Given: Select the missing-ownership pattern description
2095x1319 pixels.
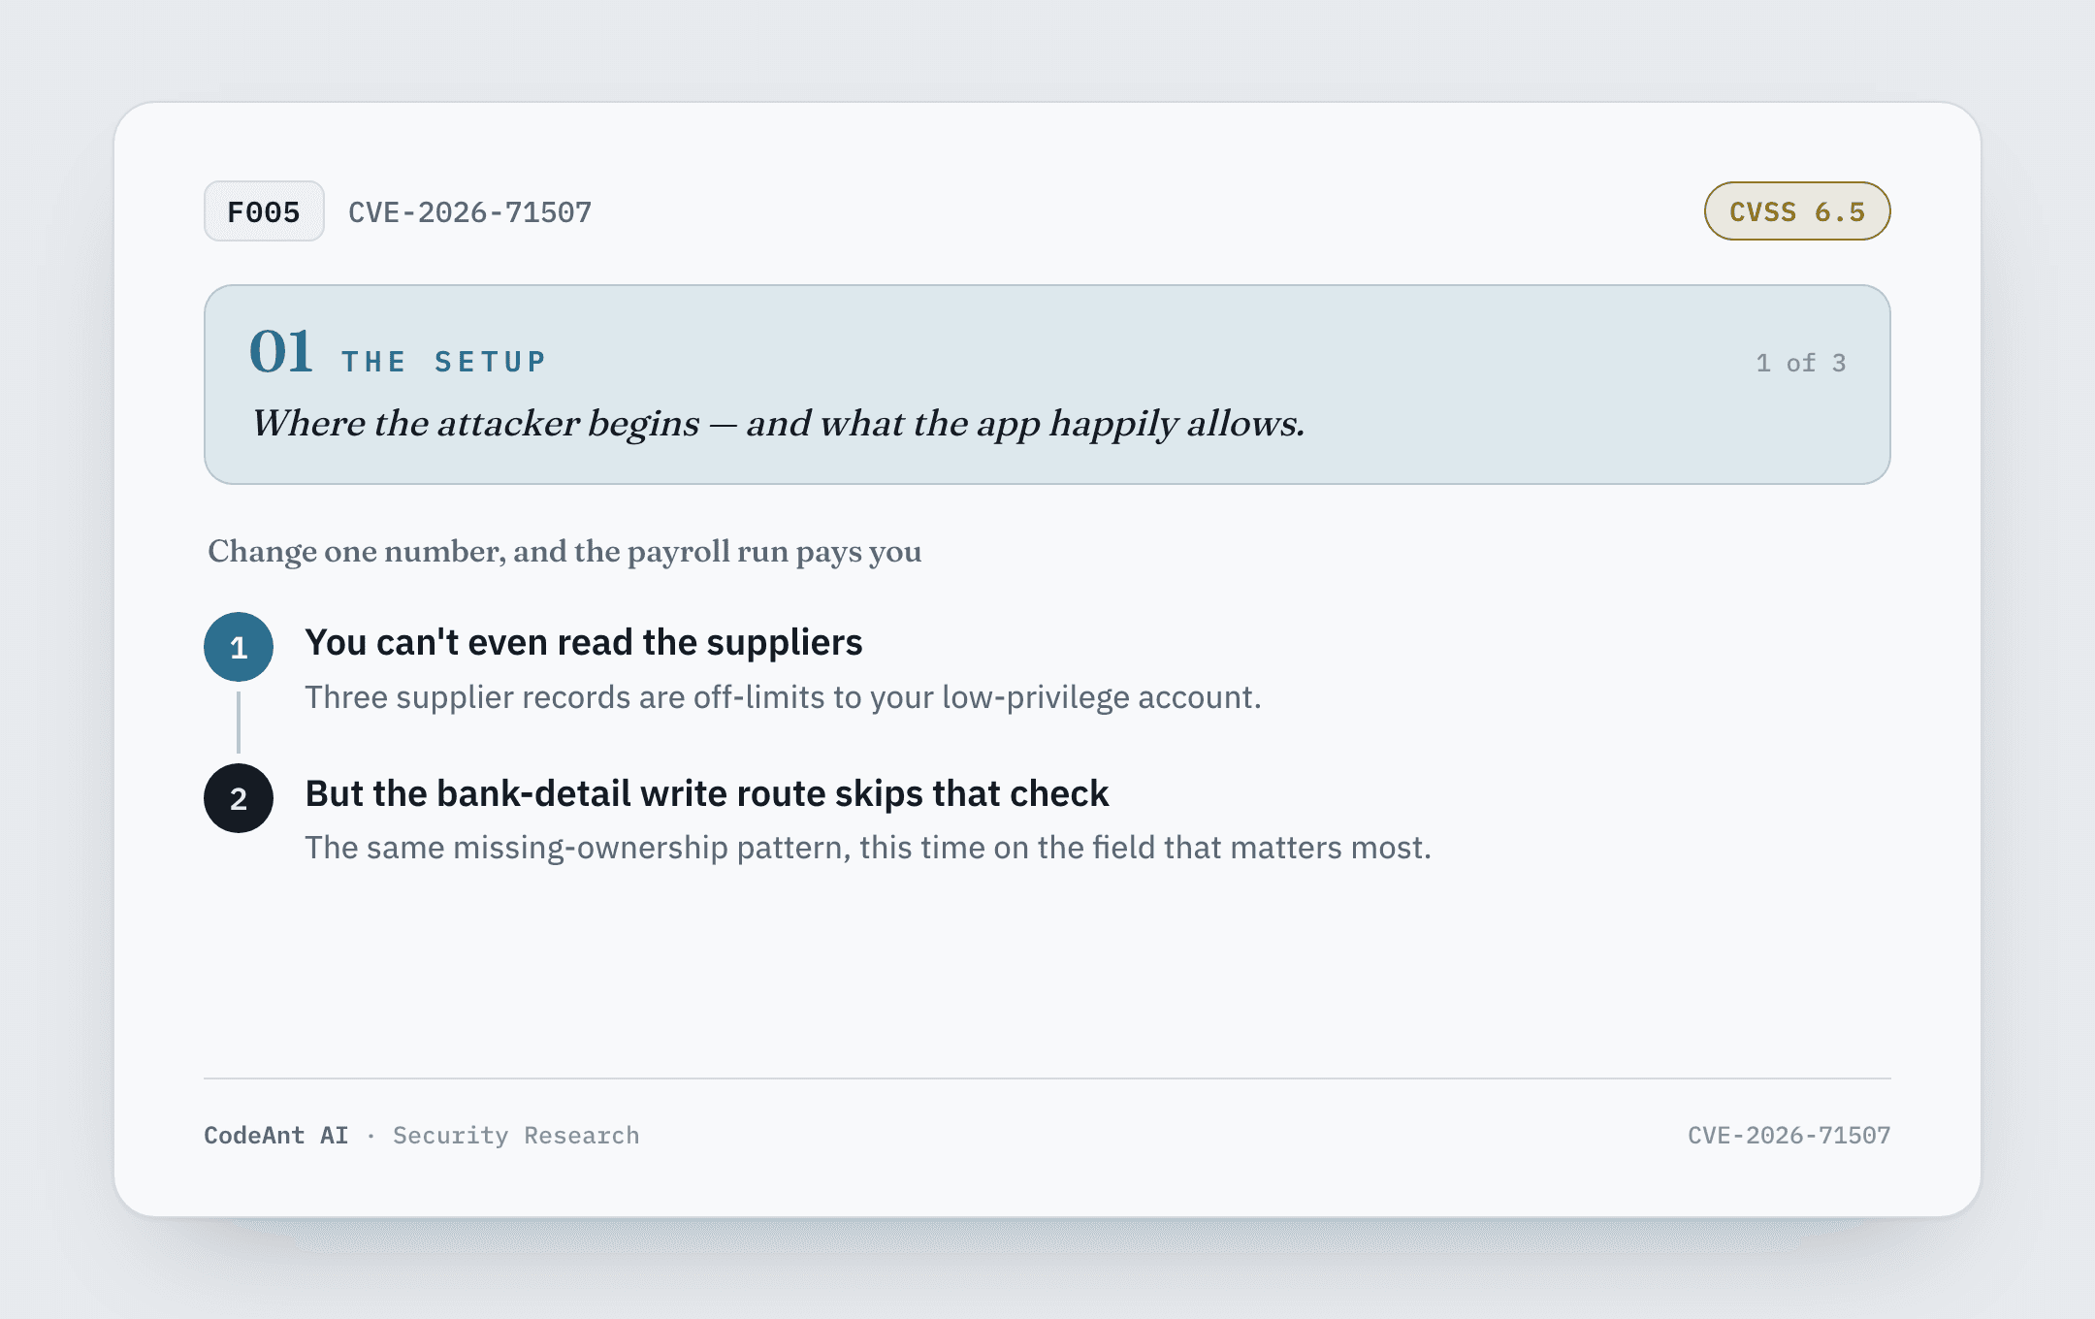Looking at the screenshot, I should pos(868,848).
